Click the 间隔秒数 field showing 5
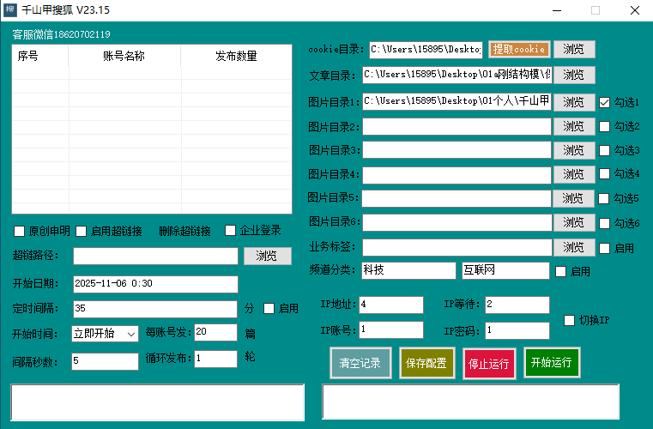This screenshot has width=653, height=429. pyautogui.click(x=105, y=361)
